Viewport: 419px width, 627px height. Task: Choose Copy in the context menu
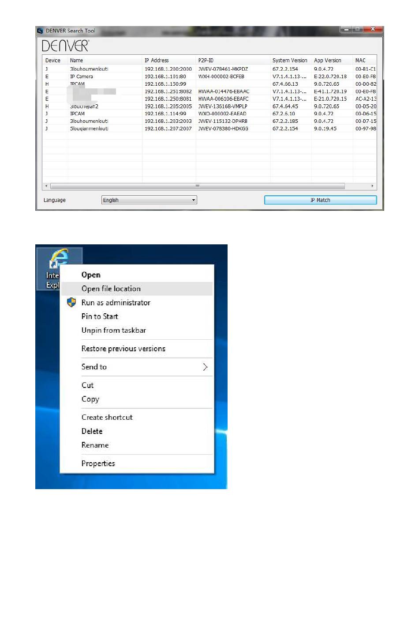(90, 399)
